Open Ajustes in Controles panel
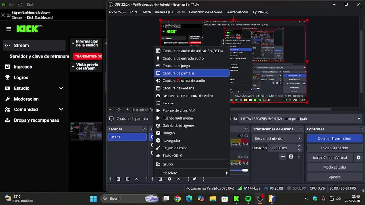Image resolution: width=365 pixels, height=205 pixels. (334, 177)
